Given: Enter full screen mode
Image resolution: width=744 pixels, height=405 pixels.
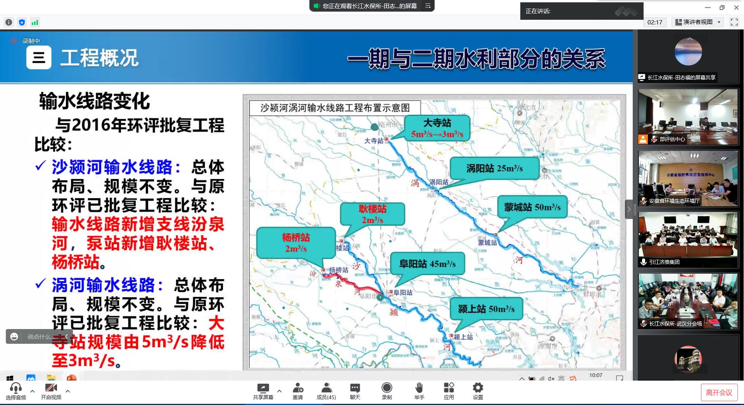Looking at the screenshot, I should pyautogui.click(x=734, y=22).
